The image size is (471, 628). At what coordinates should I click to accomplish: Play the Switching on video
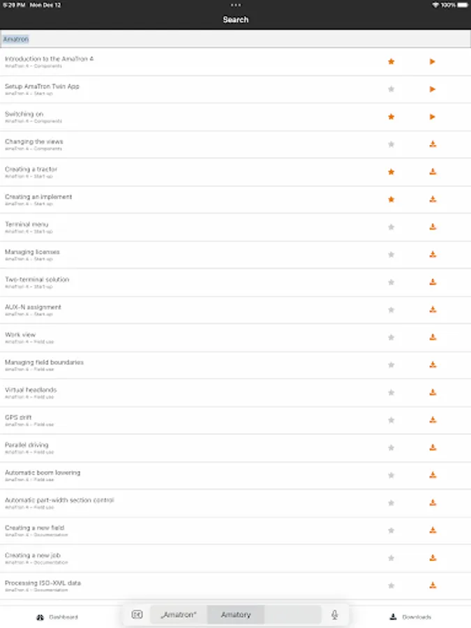coord(432,117)
